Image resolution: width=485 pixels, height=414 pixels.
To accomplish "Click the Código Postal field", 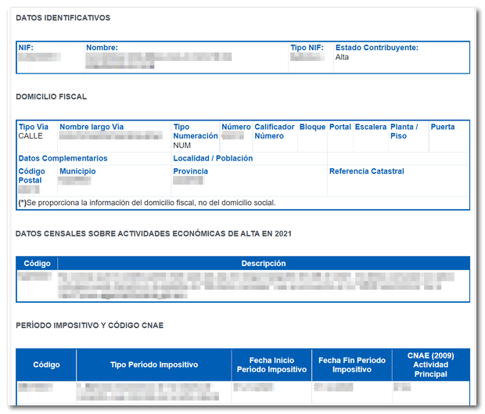I will [x=31, y=181].
